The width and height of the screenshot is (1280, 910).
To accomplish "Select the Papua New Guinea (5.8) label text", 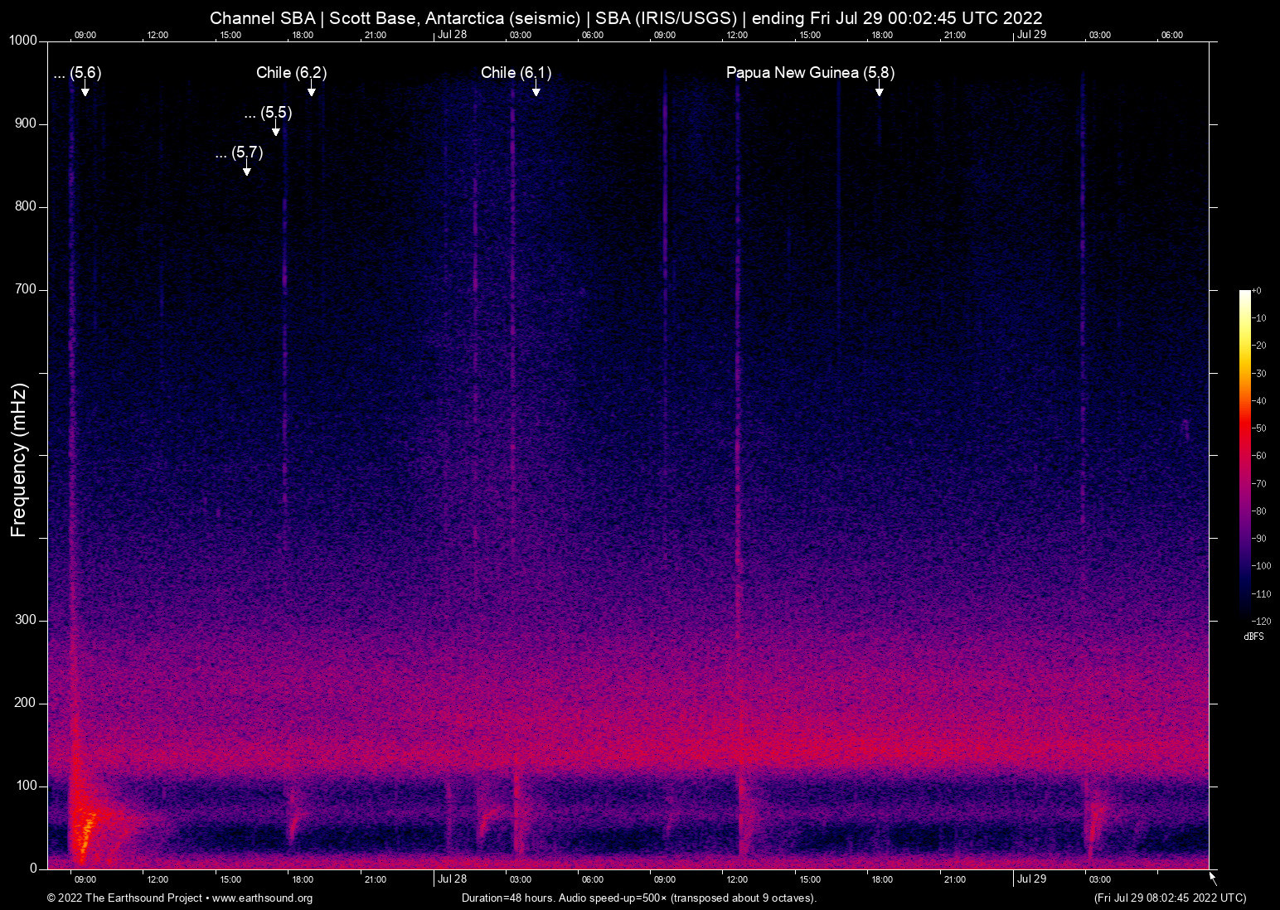I will (809, 72).
